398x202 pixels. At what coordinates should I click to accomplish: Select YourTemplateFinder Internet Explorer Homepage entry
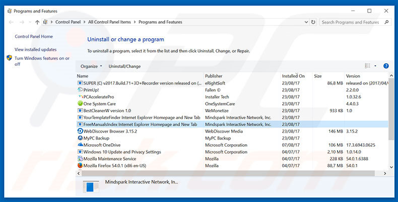[142, 118]
